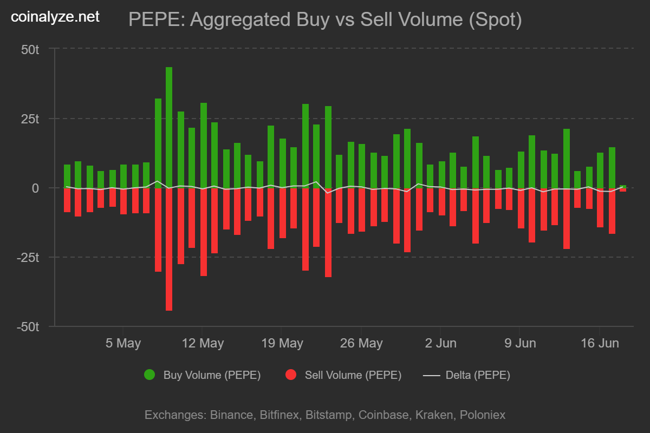This screenshot has height=433, width=650.
Task: Click the 16 Jun x-axis label
Action: (x=599, y=343)
